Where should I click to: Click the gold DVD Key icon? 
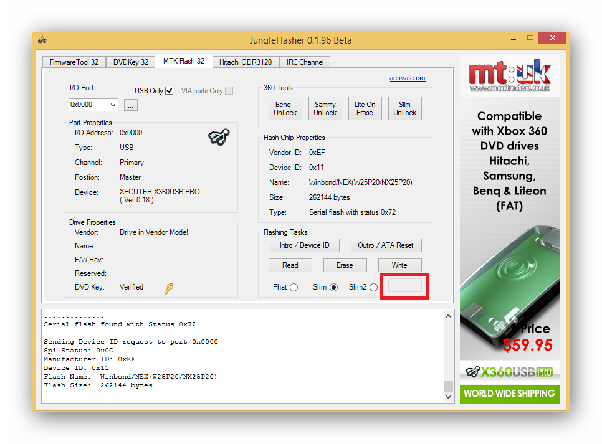click(x=169, y=288)
